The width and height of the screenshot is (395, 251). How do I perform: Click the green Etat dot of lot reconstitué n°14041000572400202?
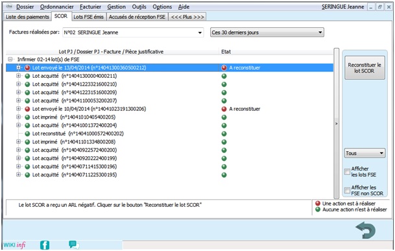click(224, 134)
